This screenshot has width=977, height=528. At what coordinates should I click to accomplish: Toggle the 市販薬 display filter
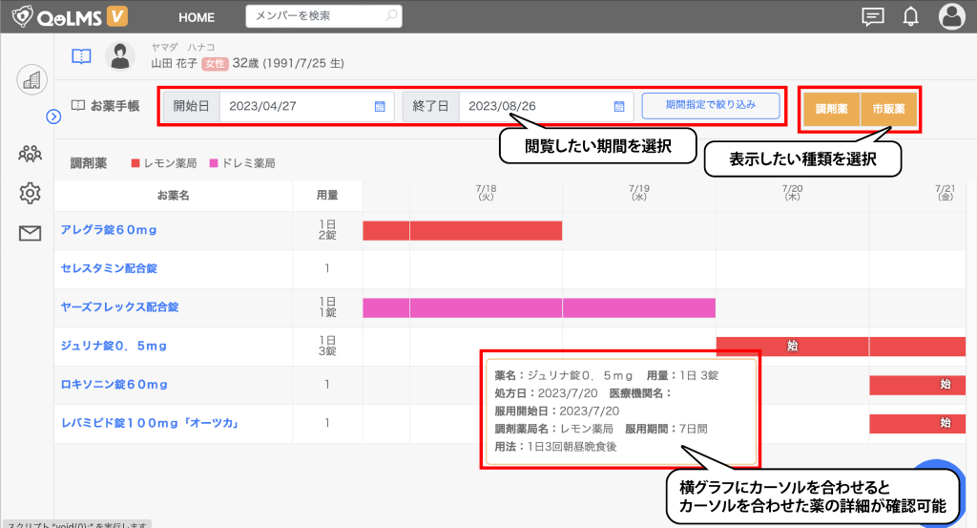888,110
